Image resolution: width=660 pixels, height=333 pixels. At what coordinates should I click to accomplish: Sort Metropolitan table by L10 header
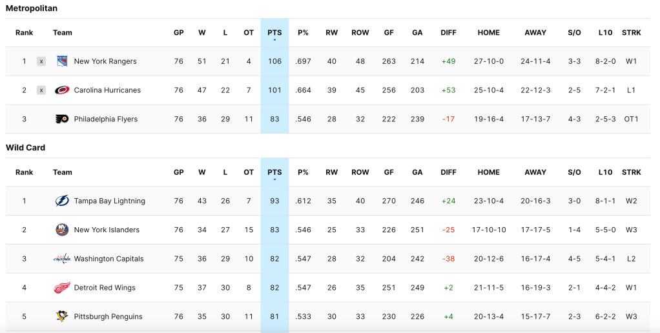[x=605, y=33]
